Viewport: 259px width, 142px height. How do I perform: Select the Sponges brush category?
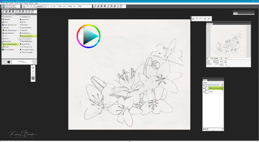(x=10, y=47)
